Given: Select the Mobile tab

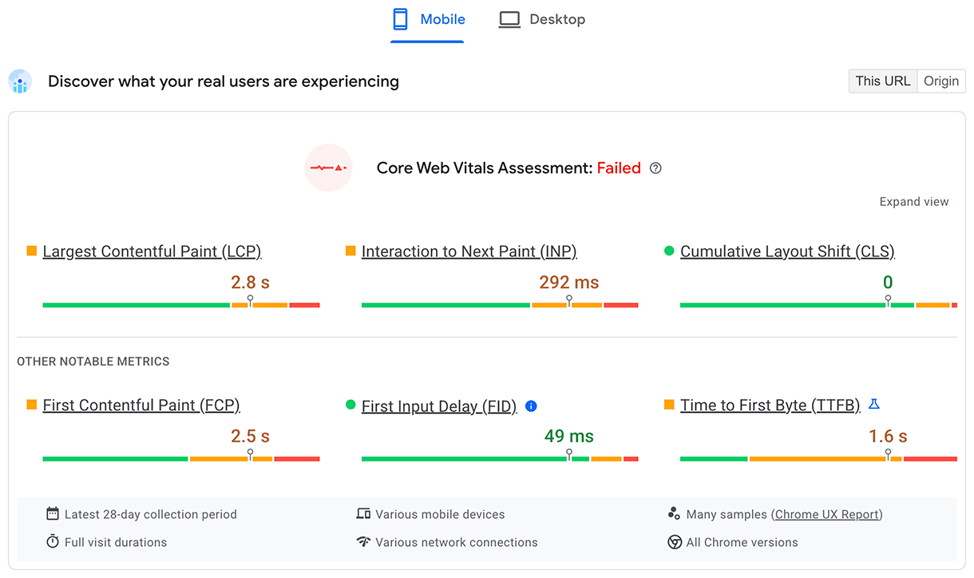Looking at the screenshot, I should (x=428, y=18).
